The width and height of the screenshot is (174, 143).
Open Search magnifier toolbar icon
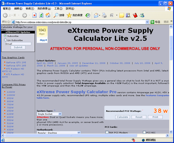coord(56,15)
